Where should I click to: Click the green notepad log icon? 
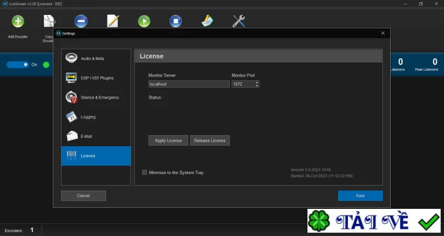[207, 21]
